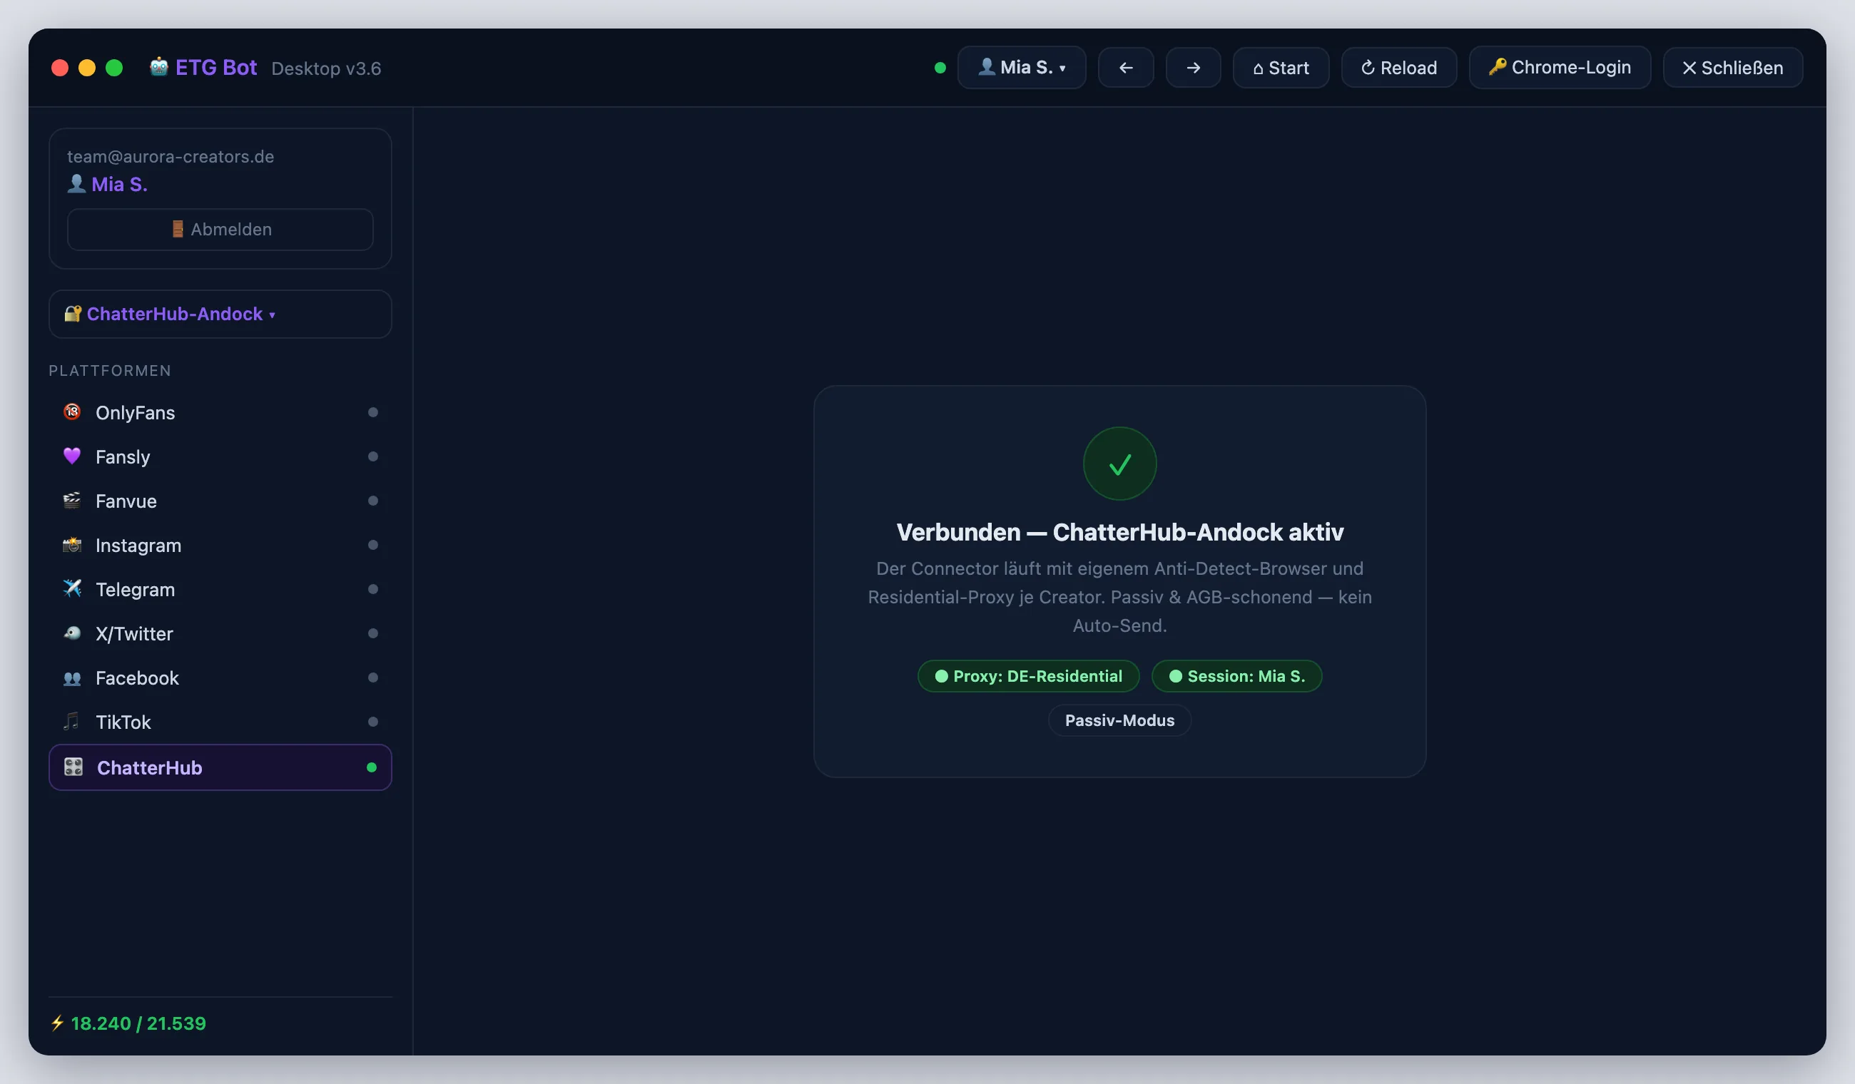Viewport: 1855px width, 1084px height.
Task: Click the Telegram status dot
Action: click(x=373, y=590)
